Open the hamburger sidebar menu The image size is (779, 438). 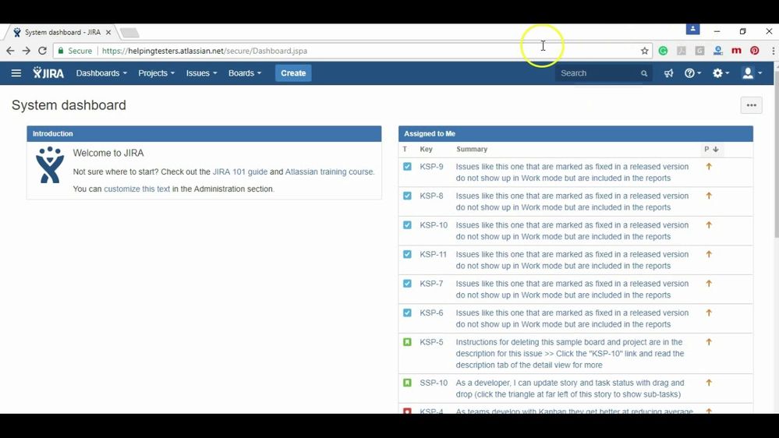point(16,73)
